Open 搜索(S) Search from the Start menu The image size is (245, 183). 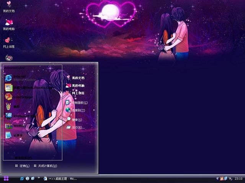pyautogui.click(x=74, y=120)
